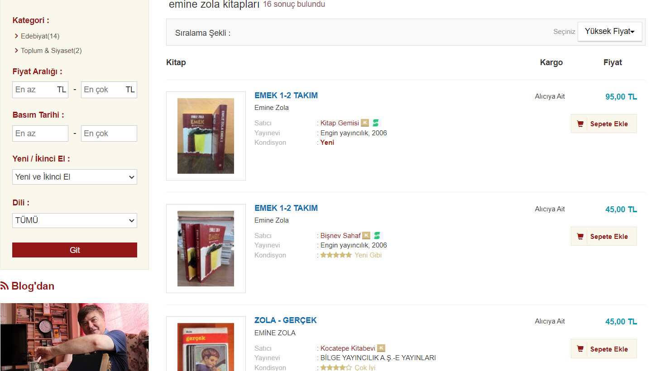Open the Kitap Gemisi seller link

click(x=340, y=123)
